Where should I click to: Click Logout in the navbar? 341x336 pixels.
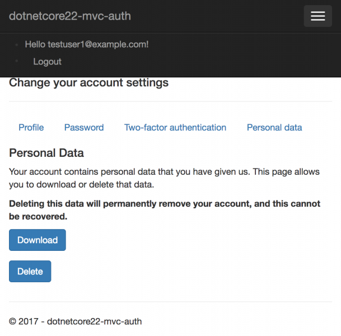pos(47,62)
